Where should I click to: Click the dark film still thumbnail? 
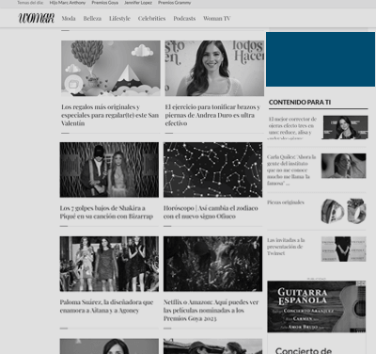pyautogui.click(x=212, y=264)
